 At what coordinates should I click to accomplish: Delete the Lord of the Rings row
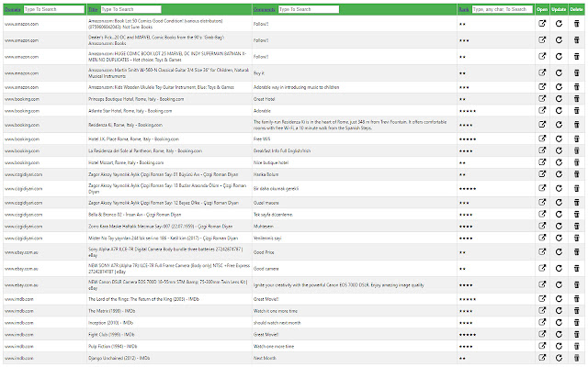coord(577,299)
